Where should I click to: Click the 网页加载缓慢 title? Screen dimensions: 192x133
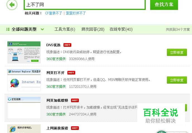(57, 100)
